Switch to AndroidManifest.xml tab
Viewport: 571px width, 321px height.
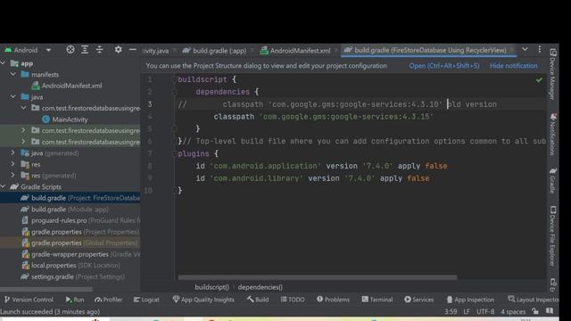pyautogui.click(x=295, y=51)
